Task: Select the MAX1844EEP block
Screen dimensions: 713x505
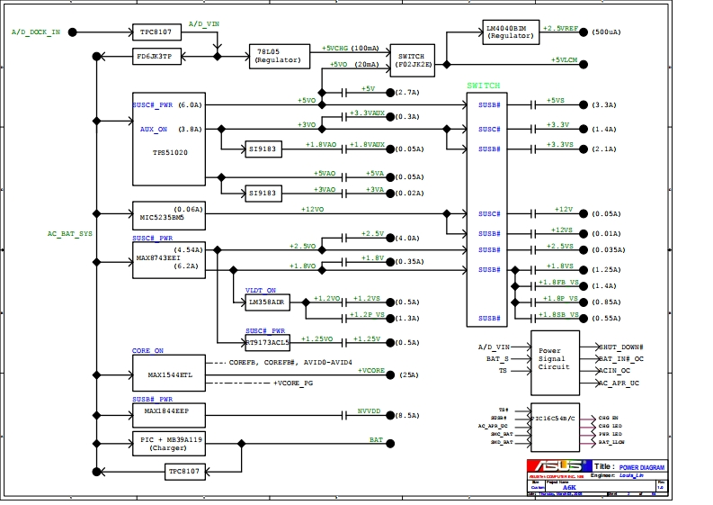Action: point(168,414)
